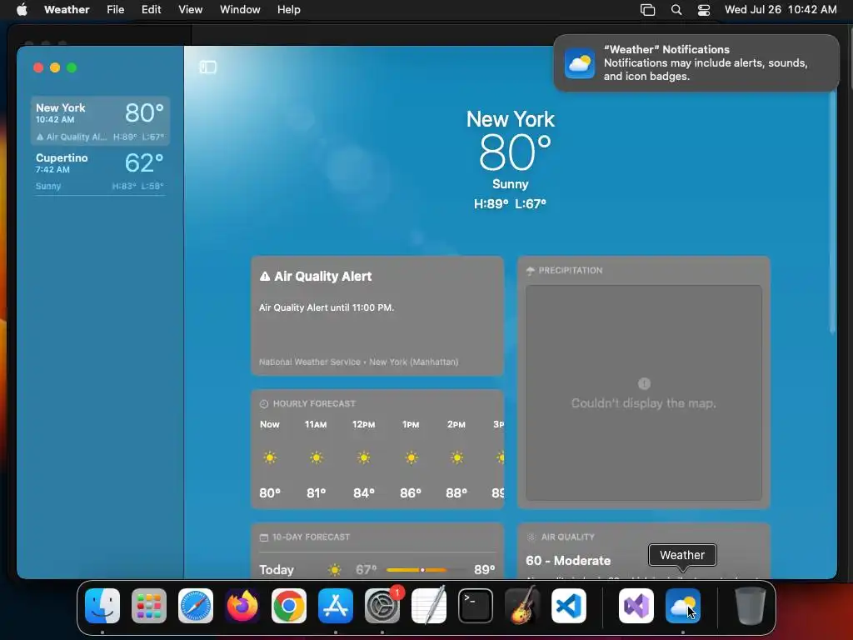
Task: Launch Firefox from the Dock
Action: (x=242, y=606)
